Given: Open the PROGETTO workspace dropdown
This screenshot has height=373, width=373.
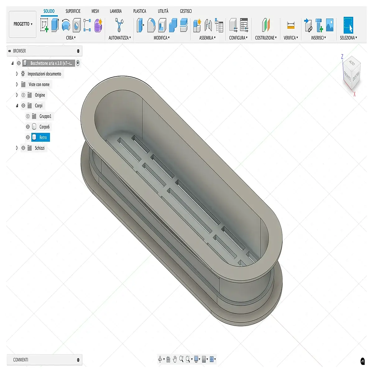Looking at the screenshot, I should coord(23,24).
